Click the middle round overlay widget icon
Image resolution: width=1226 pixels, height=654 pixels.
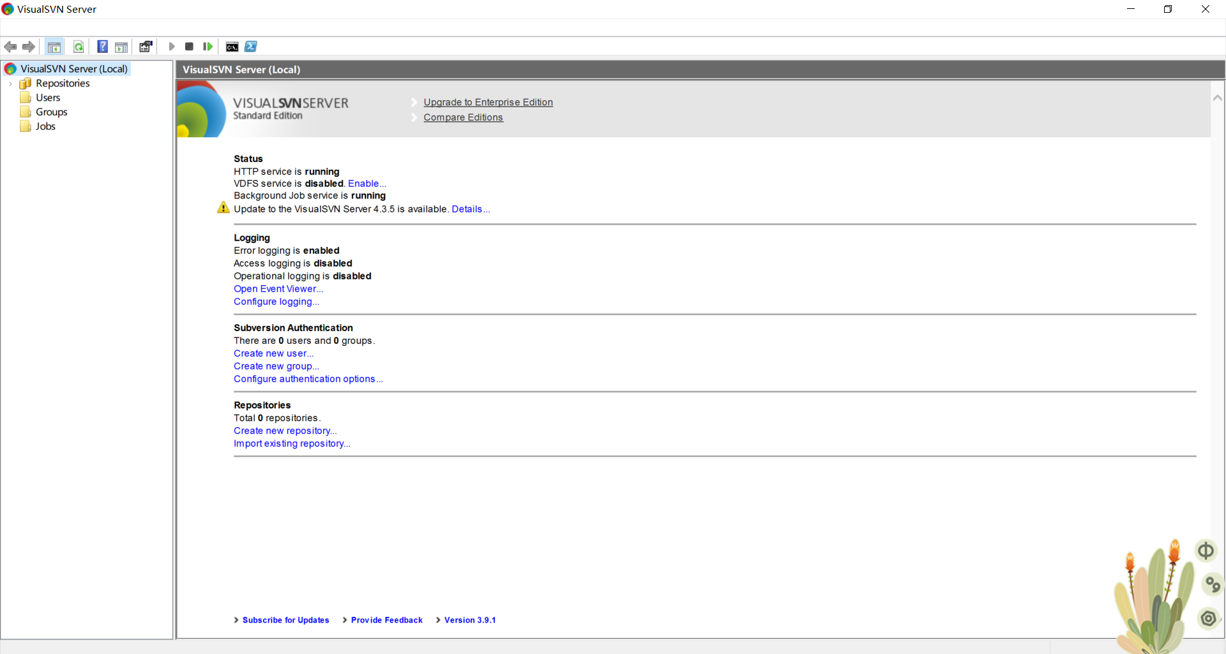coord(1213,584)
